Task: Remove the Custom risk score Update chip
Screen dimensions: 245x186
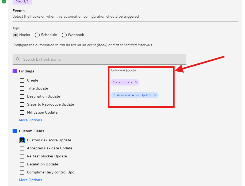Action: pyautogui.click(x=155, y=95)
